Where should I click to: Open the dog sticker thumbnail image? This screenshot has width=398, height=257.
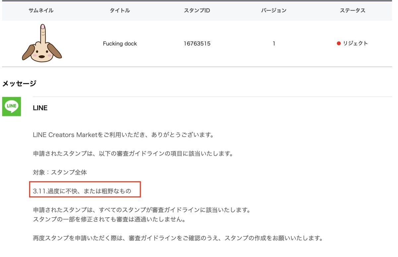pyautogui.click(x=42, y=43)
